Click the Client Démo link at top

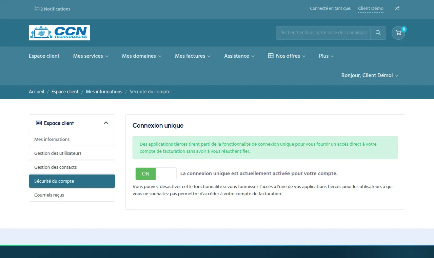[x=371, y=8]
